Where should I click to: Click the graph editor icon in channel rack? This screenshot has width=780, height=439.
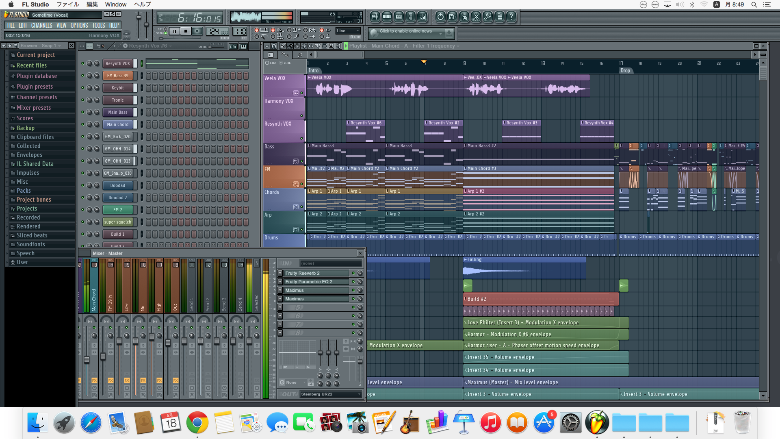coord(233,46)
